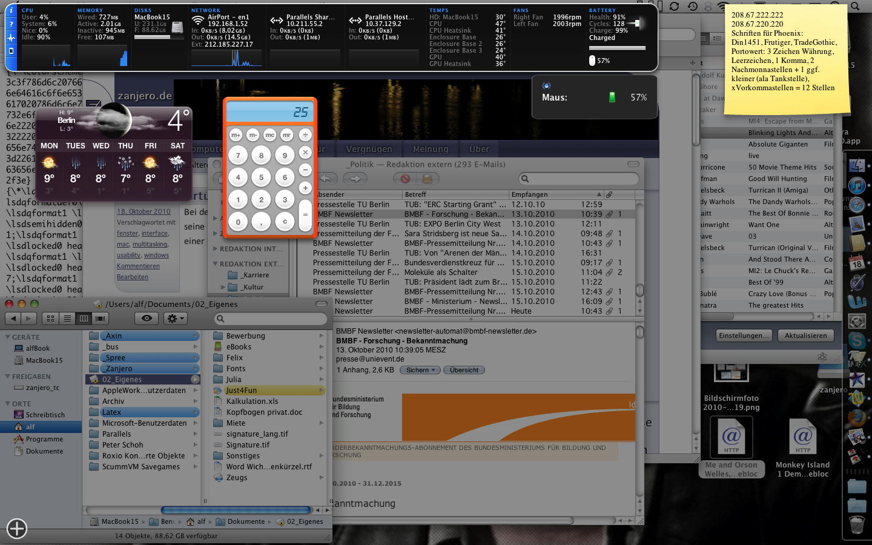Click the red junk mail toolbar icon
Image resolution: width=872 pixels, height=545 pixels.
405,179
